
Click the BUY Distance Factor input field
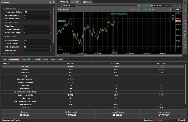[x=37, y=15]
